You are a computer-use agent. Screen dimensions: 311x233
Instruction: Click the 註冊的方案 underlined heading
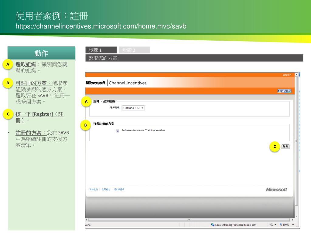pyautogui.click(x=31, y=133)
